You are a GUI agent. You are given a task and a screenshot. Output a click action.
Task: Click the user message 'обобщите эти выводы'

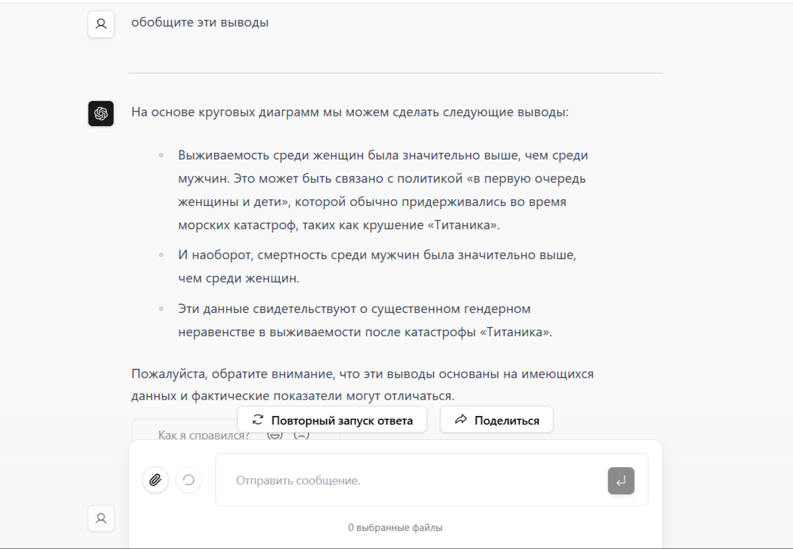200,23
